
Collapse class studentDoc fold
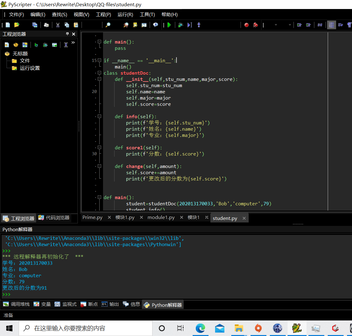100,73
